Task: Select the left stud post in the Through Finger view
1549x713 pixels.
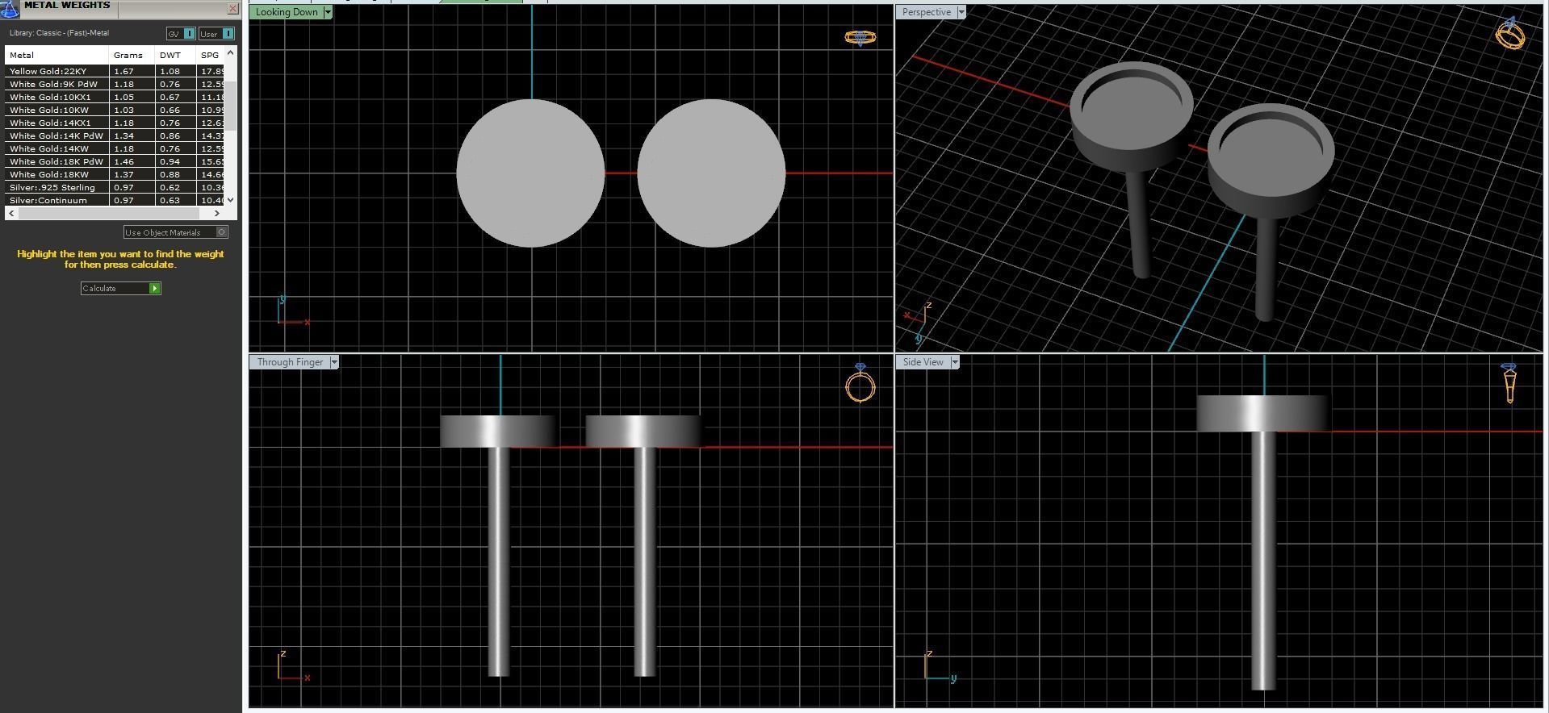Action: point(499,561)
